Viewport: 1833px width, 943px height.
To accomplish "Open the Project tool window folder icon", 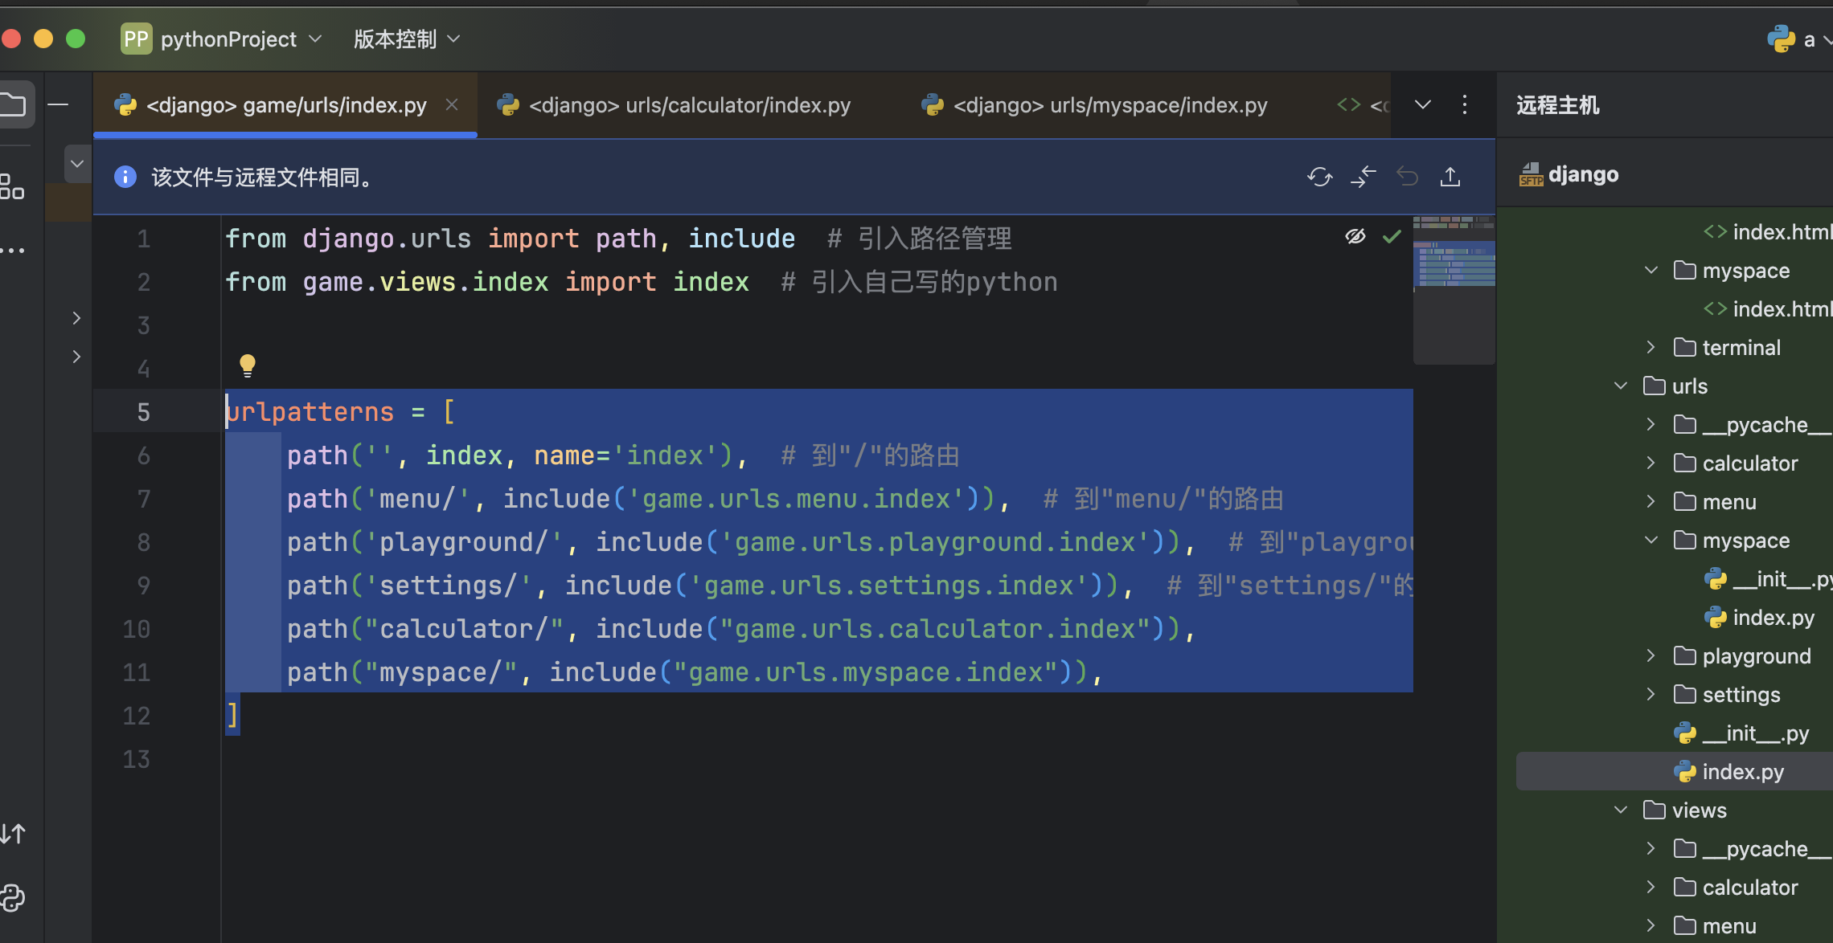I will pyautogui.click(x=12, y=104).
